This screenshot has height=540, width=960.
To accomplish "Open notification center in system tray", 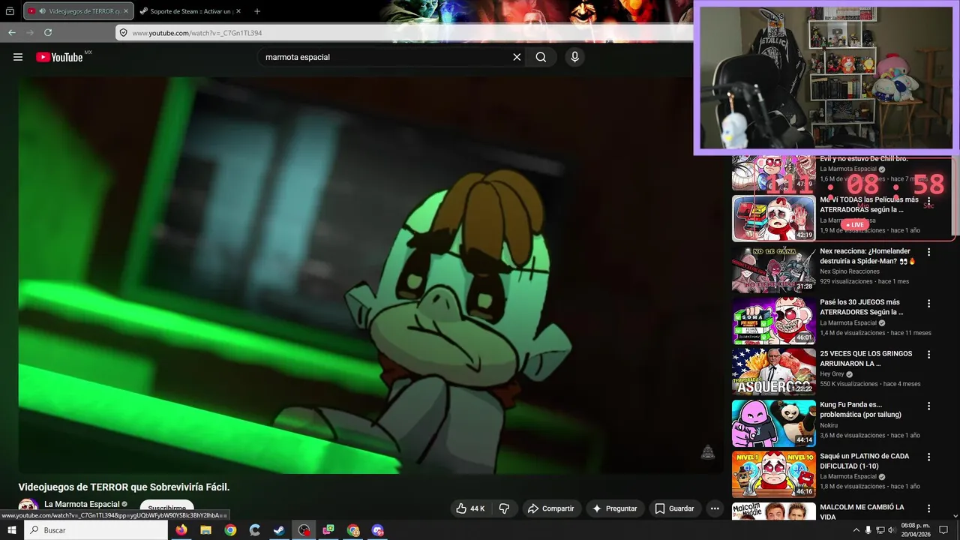I will (x=943, y=530).
